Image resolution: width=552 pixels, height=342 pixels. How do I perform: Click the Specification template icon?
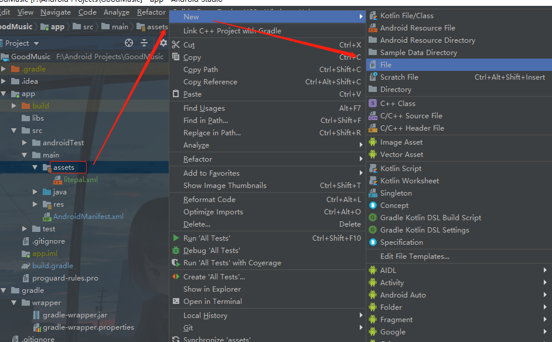click(373, 242)
